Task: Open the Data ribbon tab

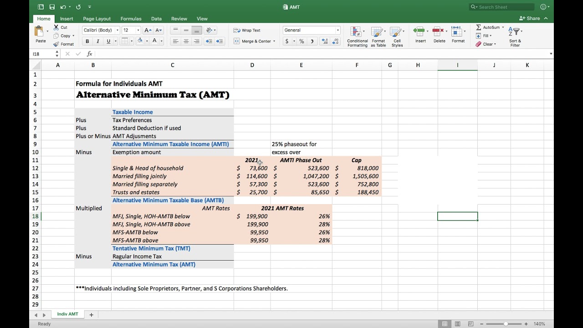Action: (156, 19)
